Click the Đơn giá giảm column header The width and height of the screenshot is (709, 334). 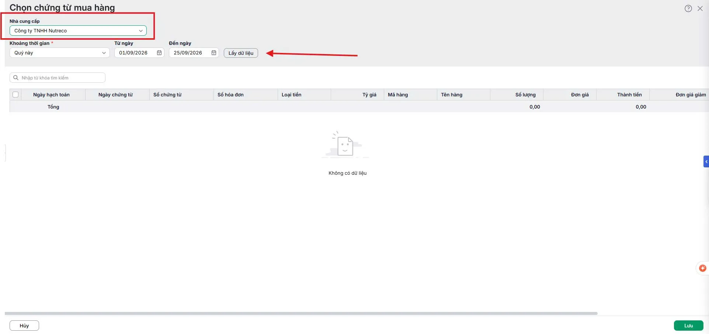pos(679,95)
